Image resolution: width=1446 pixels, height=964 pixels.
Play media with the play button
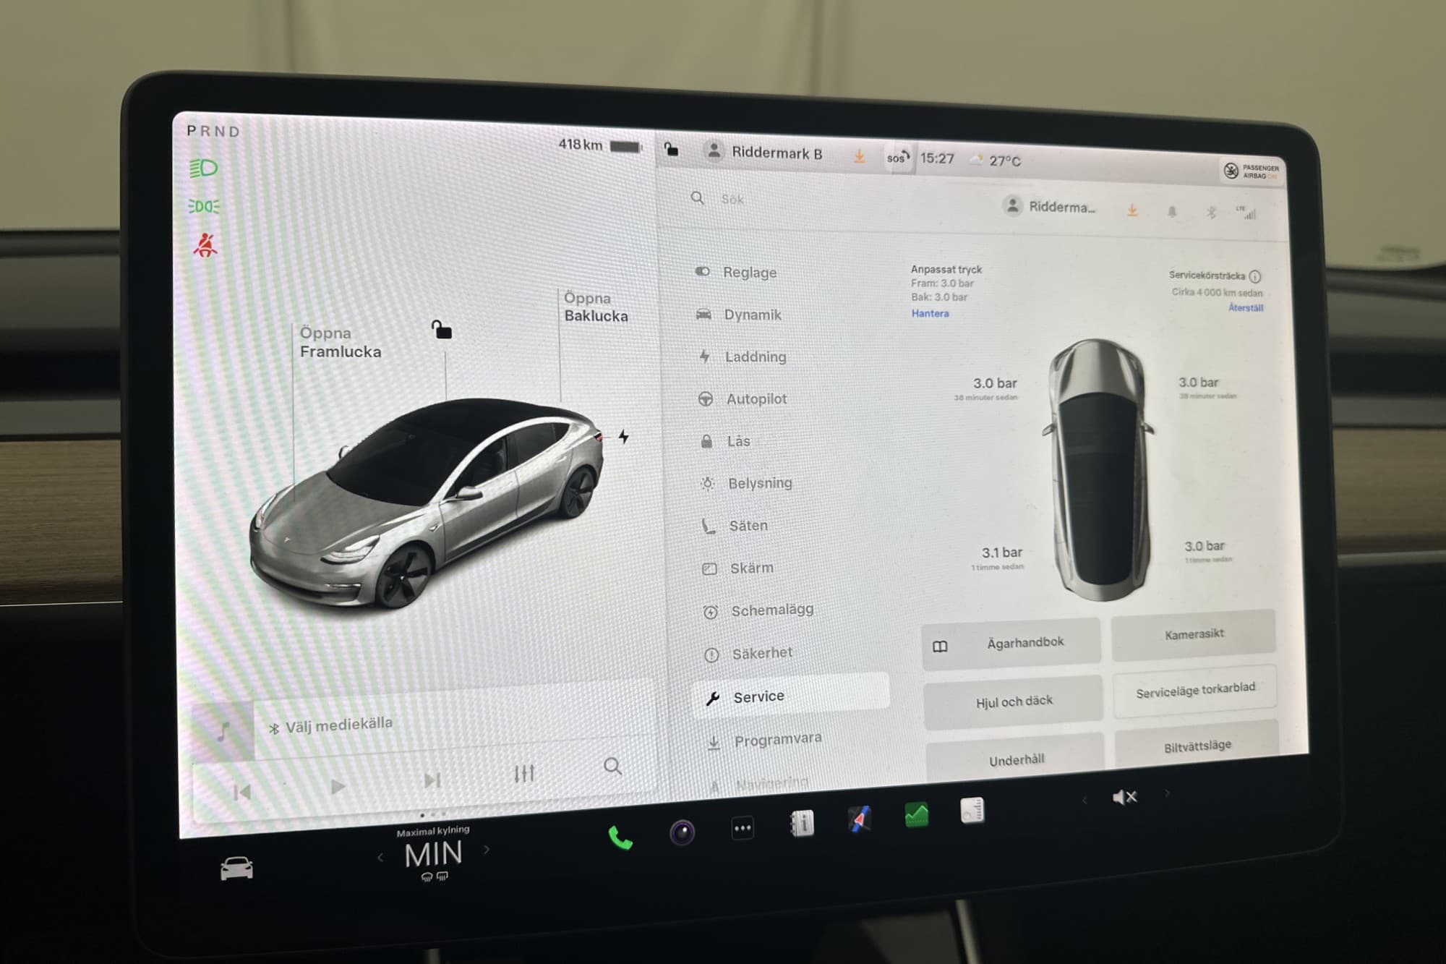point(337,786)
